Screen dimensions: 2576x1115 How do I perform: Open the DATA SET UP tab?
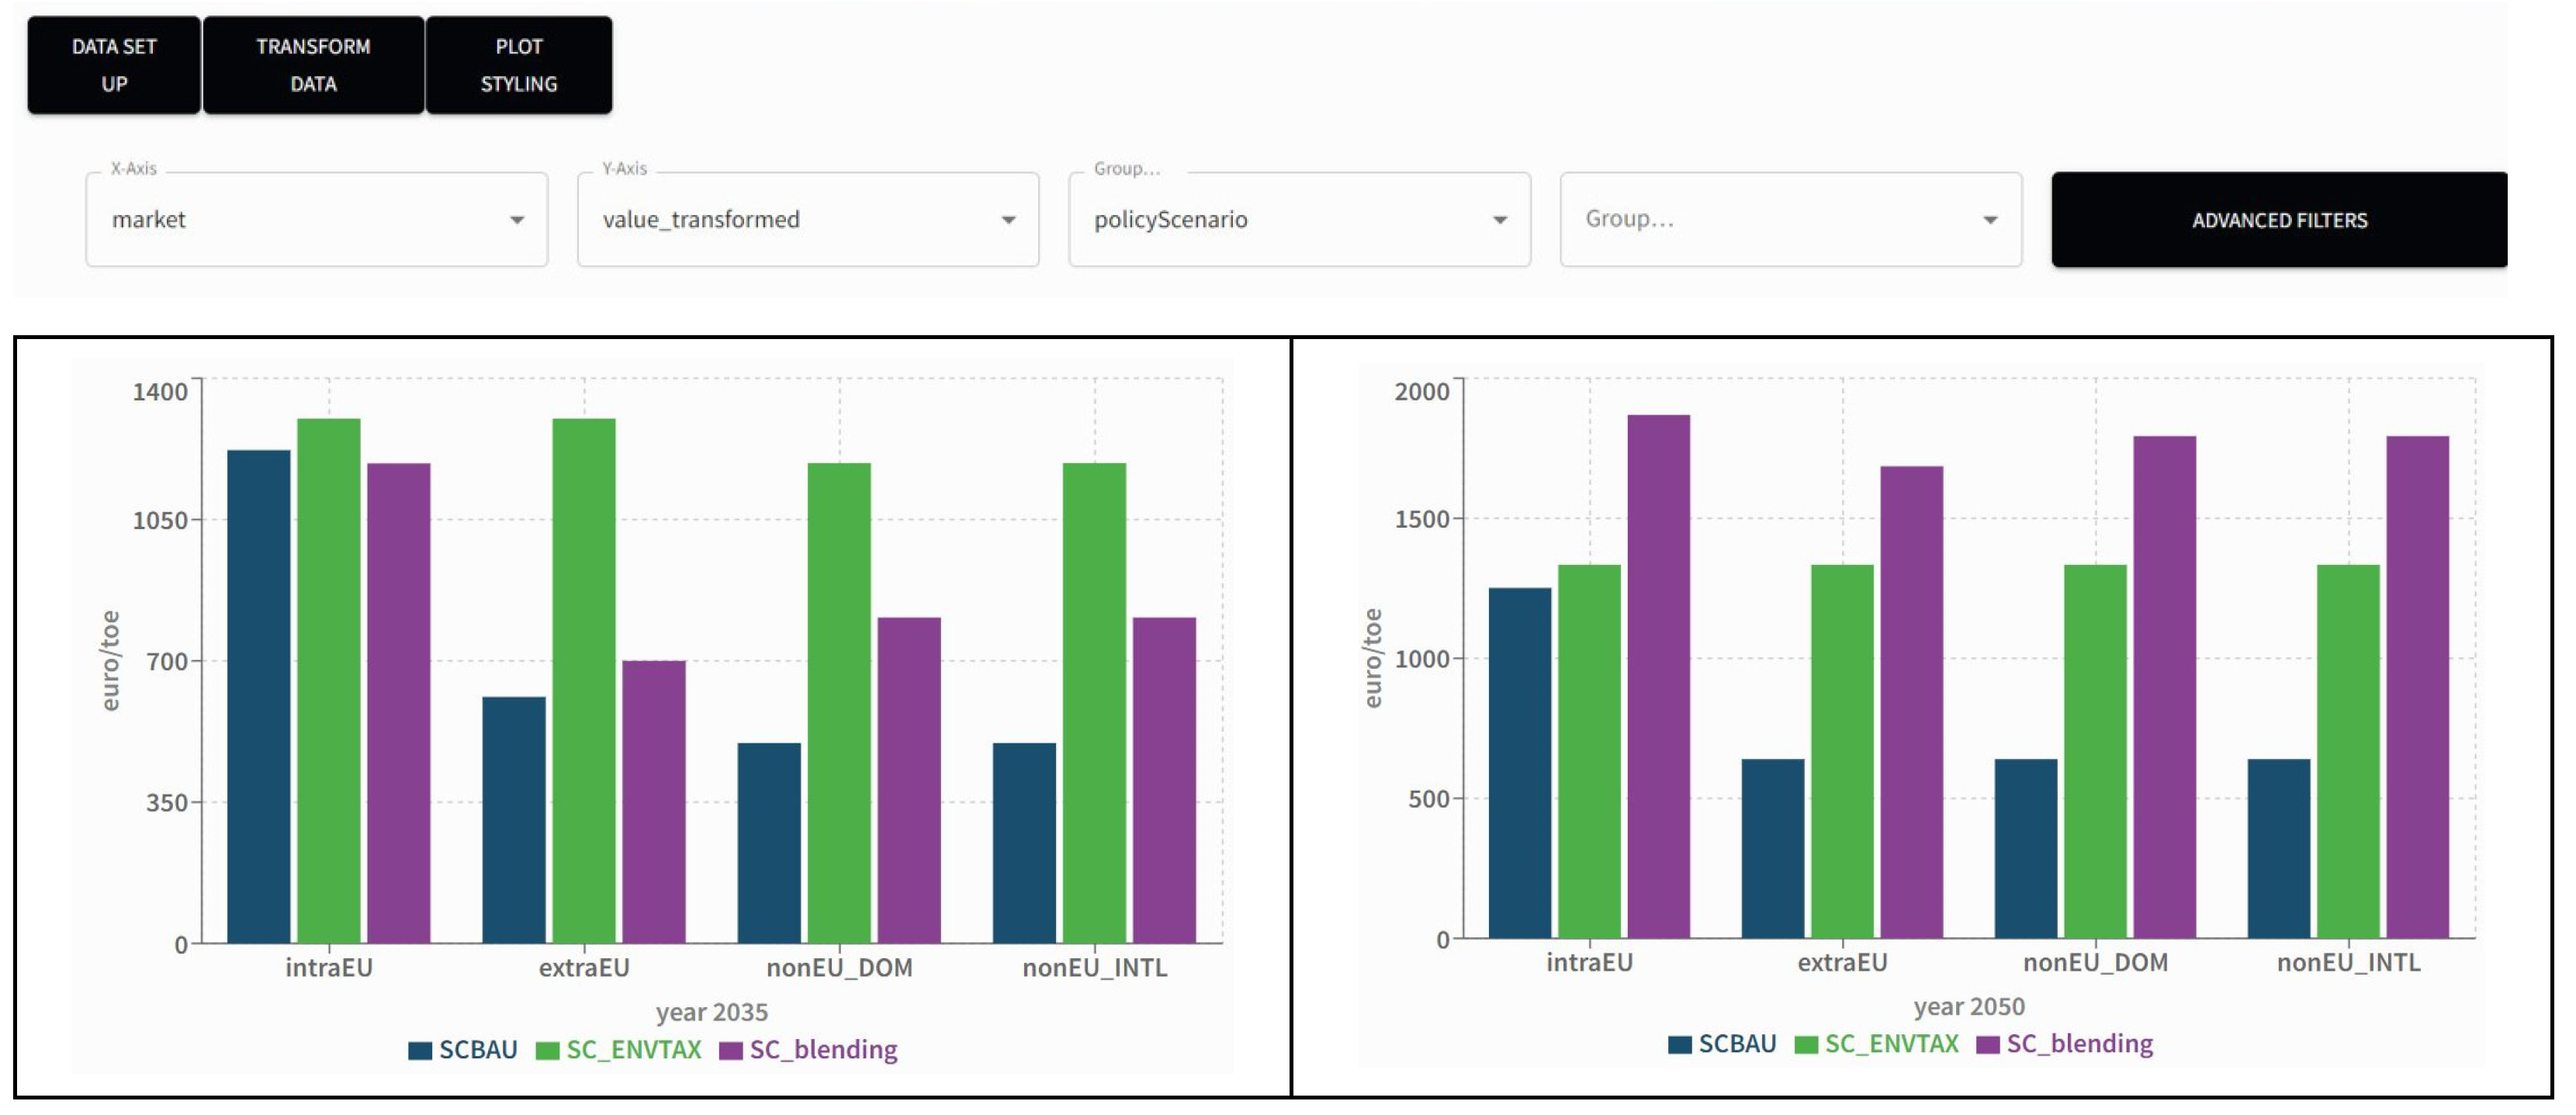pyautogui.click(x=114, y=65)
